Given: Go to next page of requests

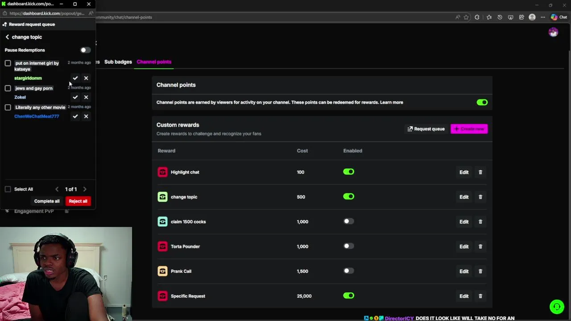Looking at the screenshot, I should pos(85,189).
